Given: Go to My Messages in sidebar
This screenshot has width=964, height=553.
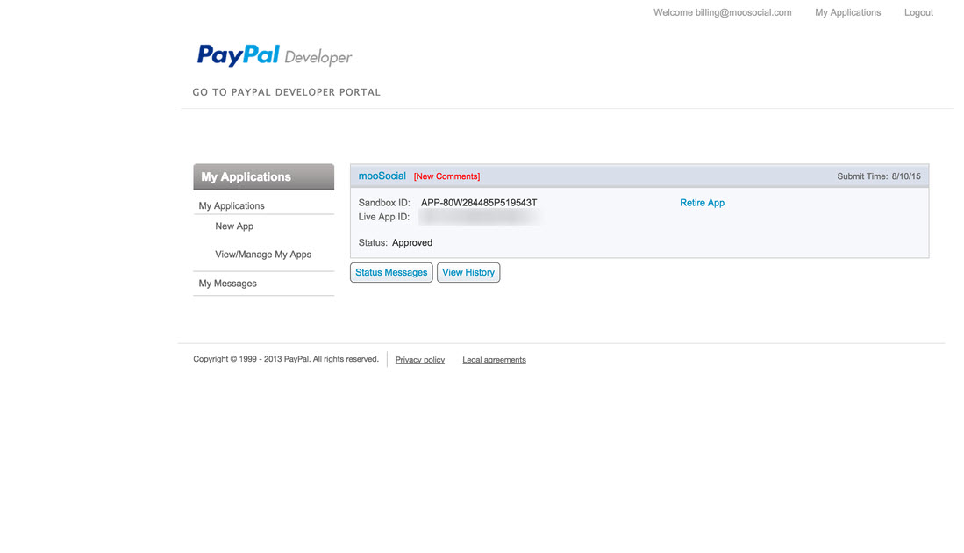Looking at the screenshot, I should 228,284.
